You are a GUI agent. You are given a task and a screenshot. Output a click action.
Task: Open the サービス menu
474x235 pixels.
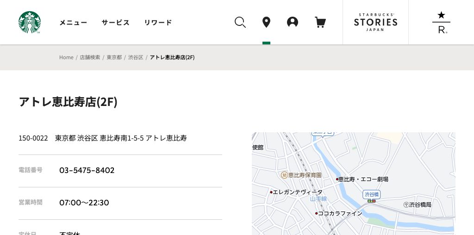[115, 23]
